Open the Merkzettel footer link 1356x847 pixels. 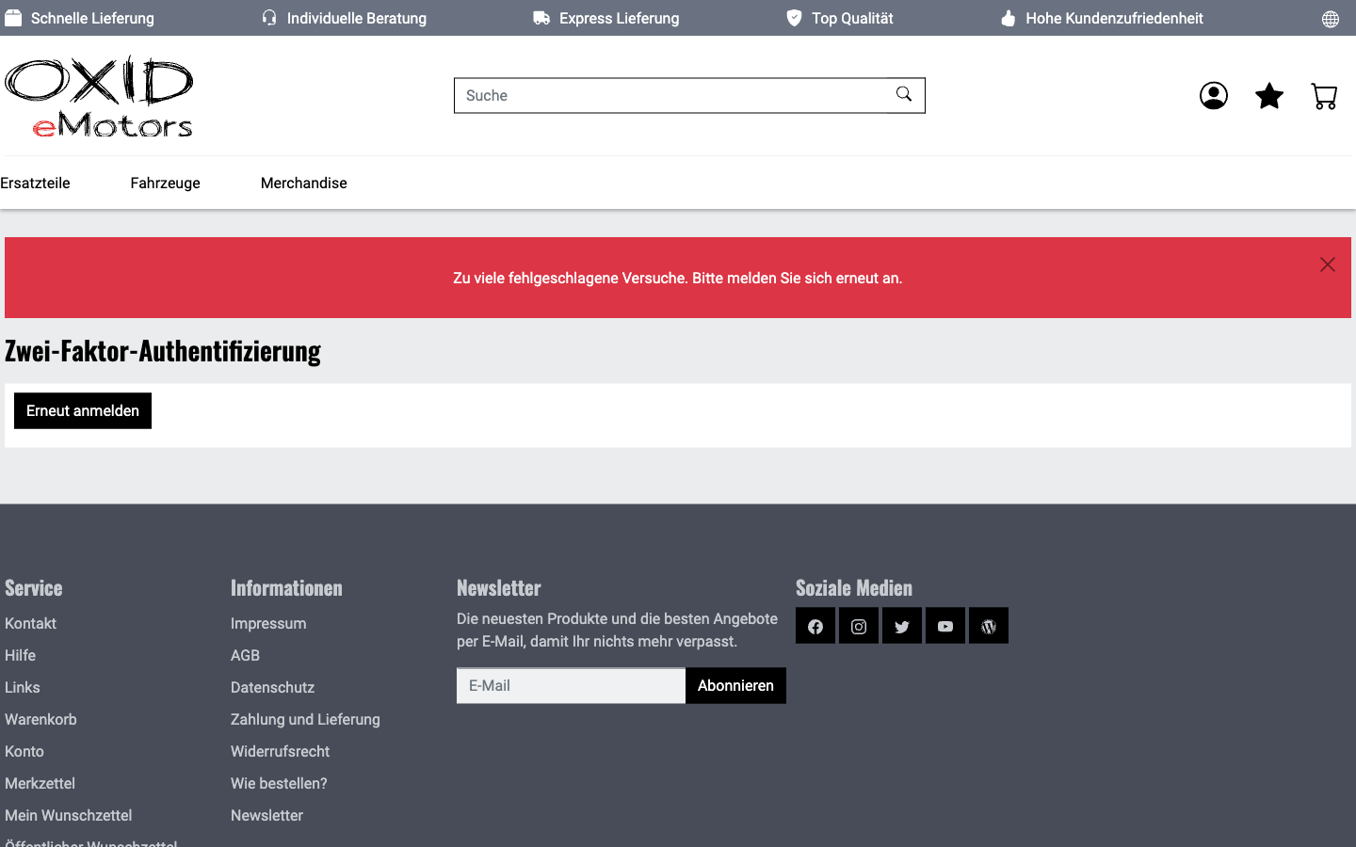tap(40, 783)
